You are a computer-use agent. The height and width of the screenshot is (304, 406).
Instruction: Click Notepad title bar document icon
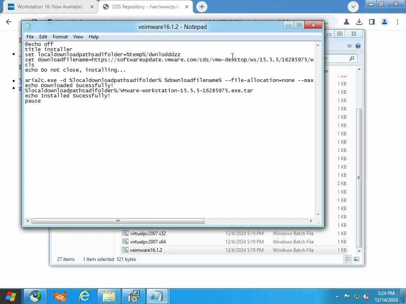click(x=29, y=27)
